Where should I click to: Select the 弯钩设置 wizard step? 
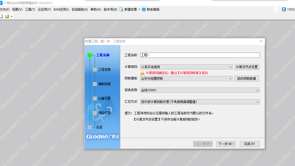point(105,113)
